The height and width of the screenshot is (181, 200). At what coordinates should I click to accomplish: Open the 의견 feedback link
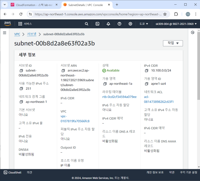click(x=29, y=172)
